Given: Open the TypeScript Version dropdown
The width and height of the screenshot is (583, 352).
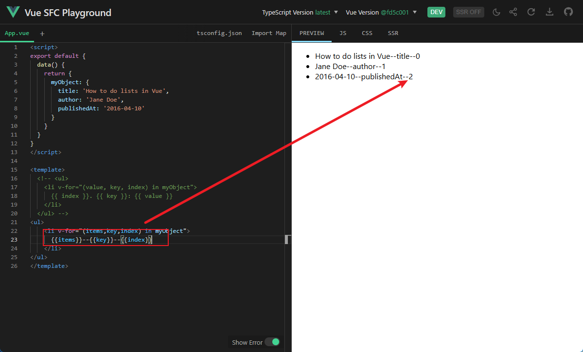Looking at the screenshot, I should (x=300, y=12).
